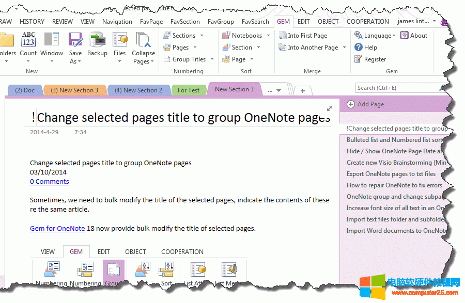Viewport: 465px width, 303px height.
Task: Open Into Another Page merge dropdown
Action: point(343,47)
